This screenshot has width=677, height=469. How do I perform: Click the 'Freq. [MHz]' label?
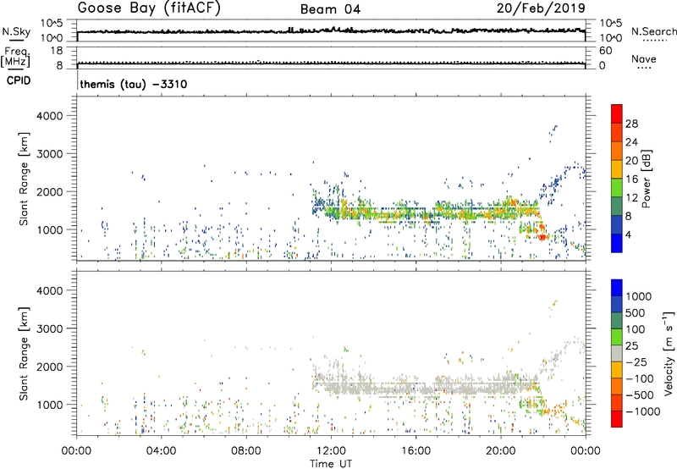(15, 58)
